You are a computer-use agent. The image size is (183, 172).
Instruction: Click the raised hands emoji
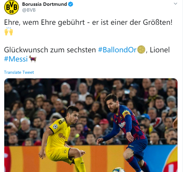(x=9, y=31)
